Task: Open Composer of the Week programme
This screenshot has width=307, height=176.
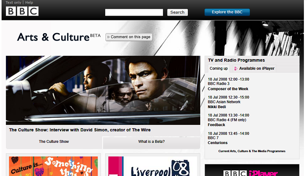Action: coord(228,89)
